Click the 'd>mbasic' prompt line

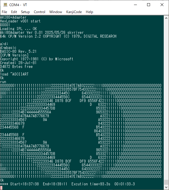[8, 47]
